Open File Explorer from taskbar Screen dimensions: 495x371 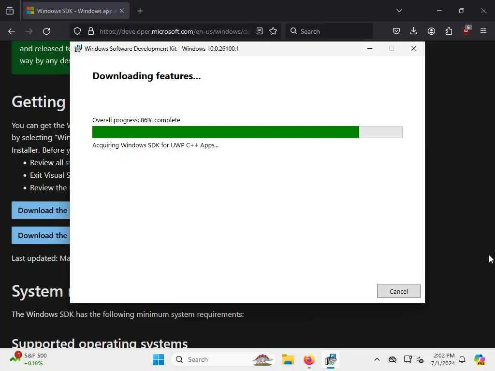click(288, 359)
